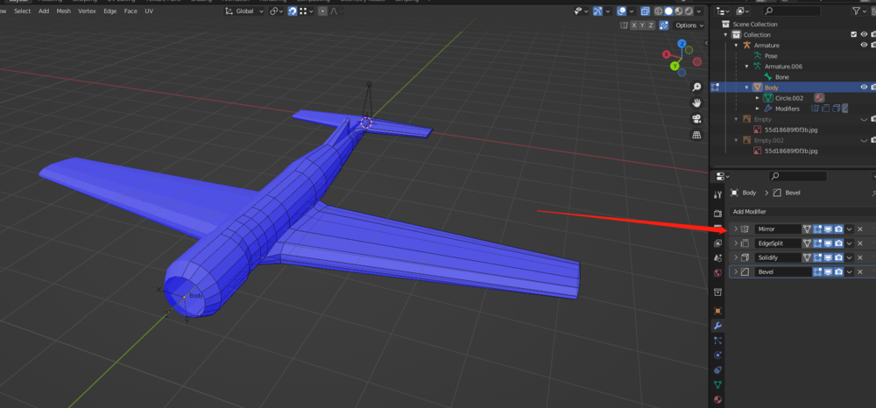Open Edge menu
Screen dimensions: 876x408
(x=110, y=11)
